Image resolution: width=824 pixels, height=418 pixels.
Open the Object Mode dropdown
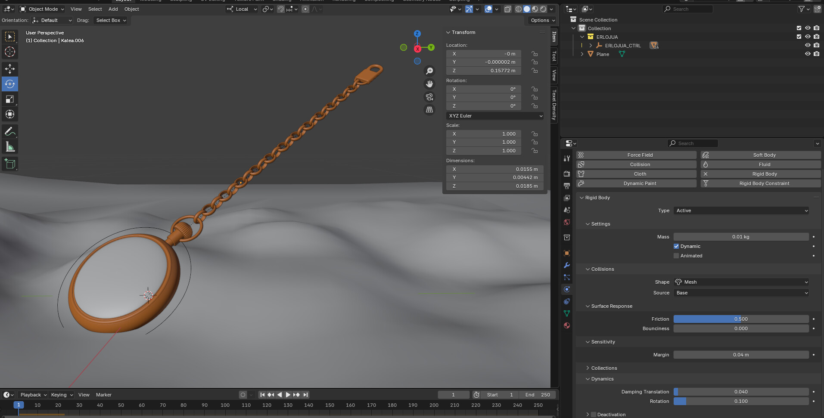coord(42,9)
